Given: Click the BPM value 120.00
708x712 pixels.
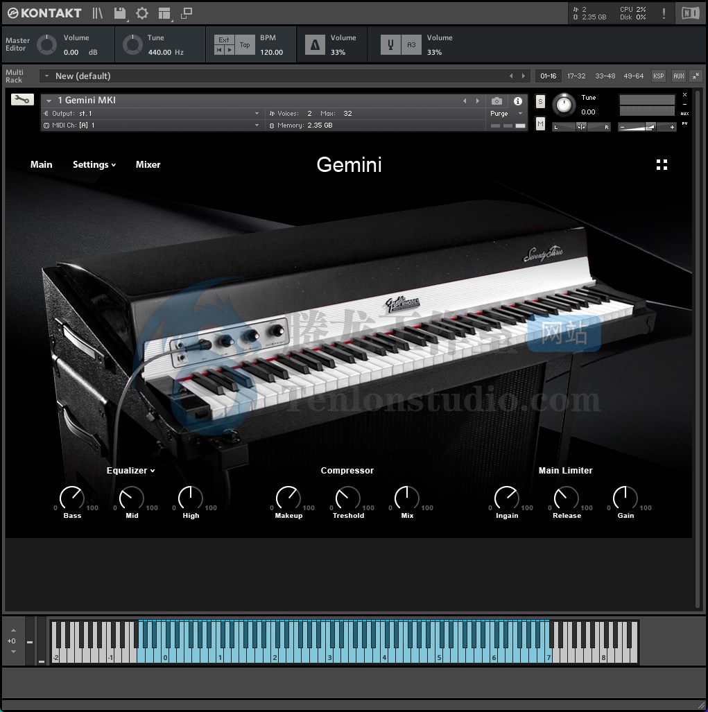Looking at the screenshot, I should pos(272,52).
